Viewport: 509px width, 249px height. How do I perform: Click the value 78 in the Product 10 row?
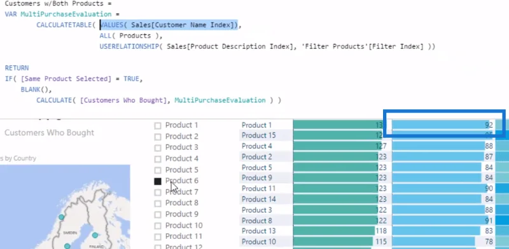[x=489, y=242]
